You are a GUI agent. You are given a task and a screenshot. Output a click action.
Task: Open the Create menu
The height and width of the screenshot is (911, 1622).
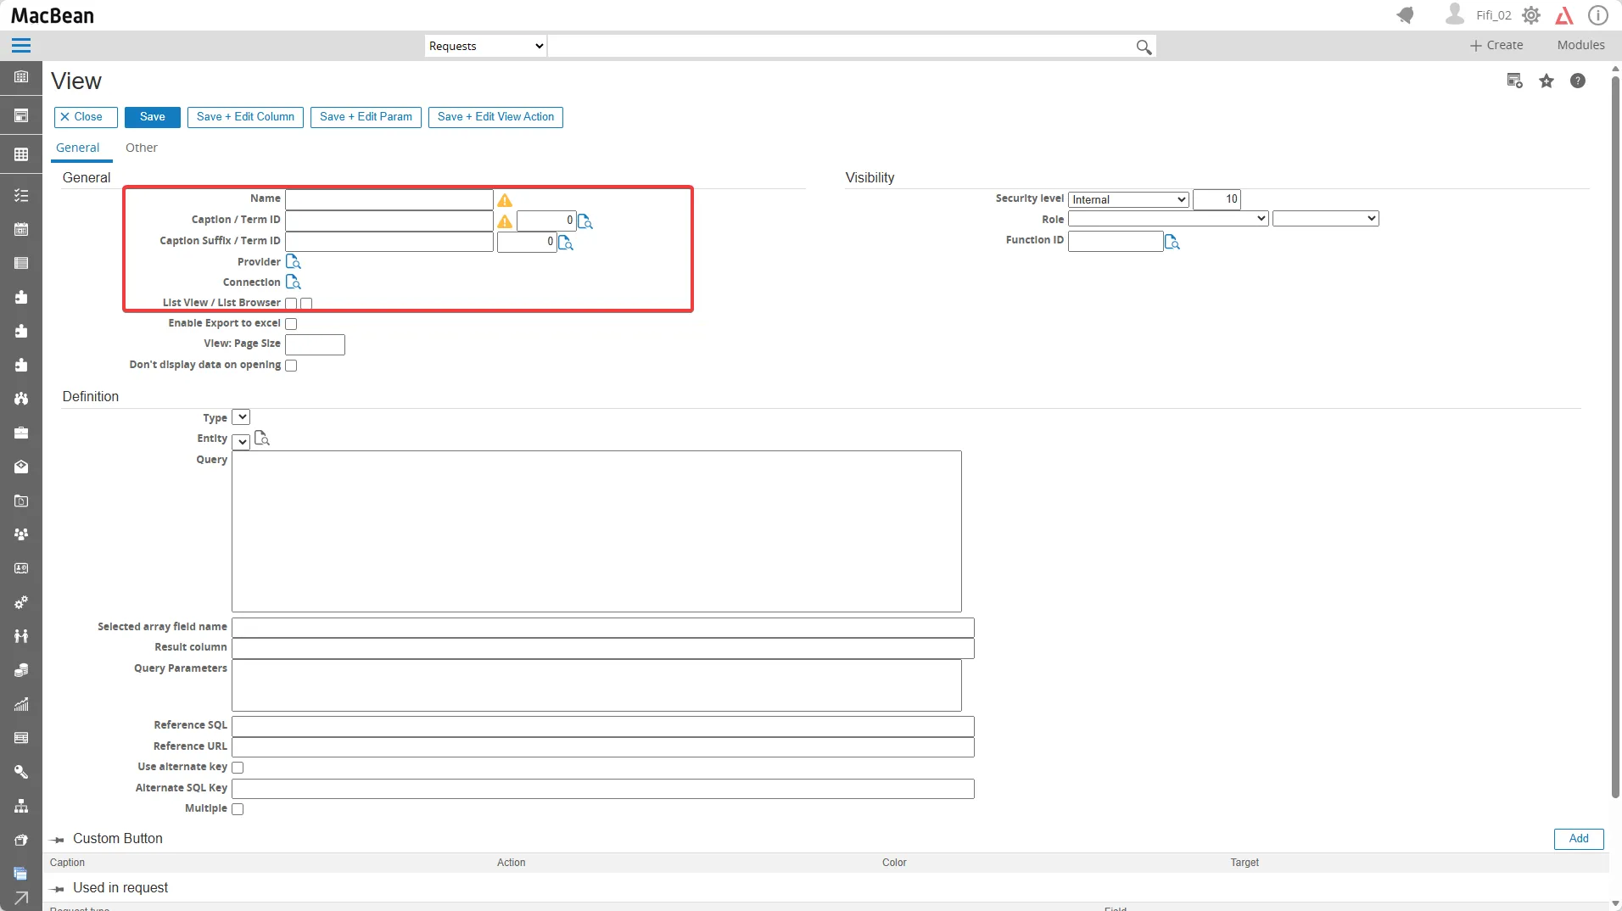point(1496,45)
